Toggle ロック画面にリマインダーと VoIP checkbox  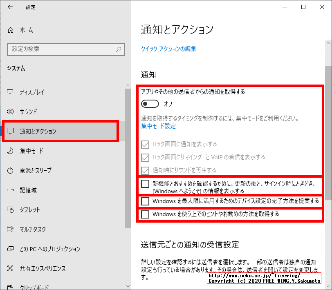click(145, 157)
